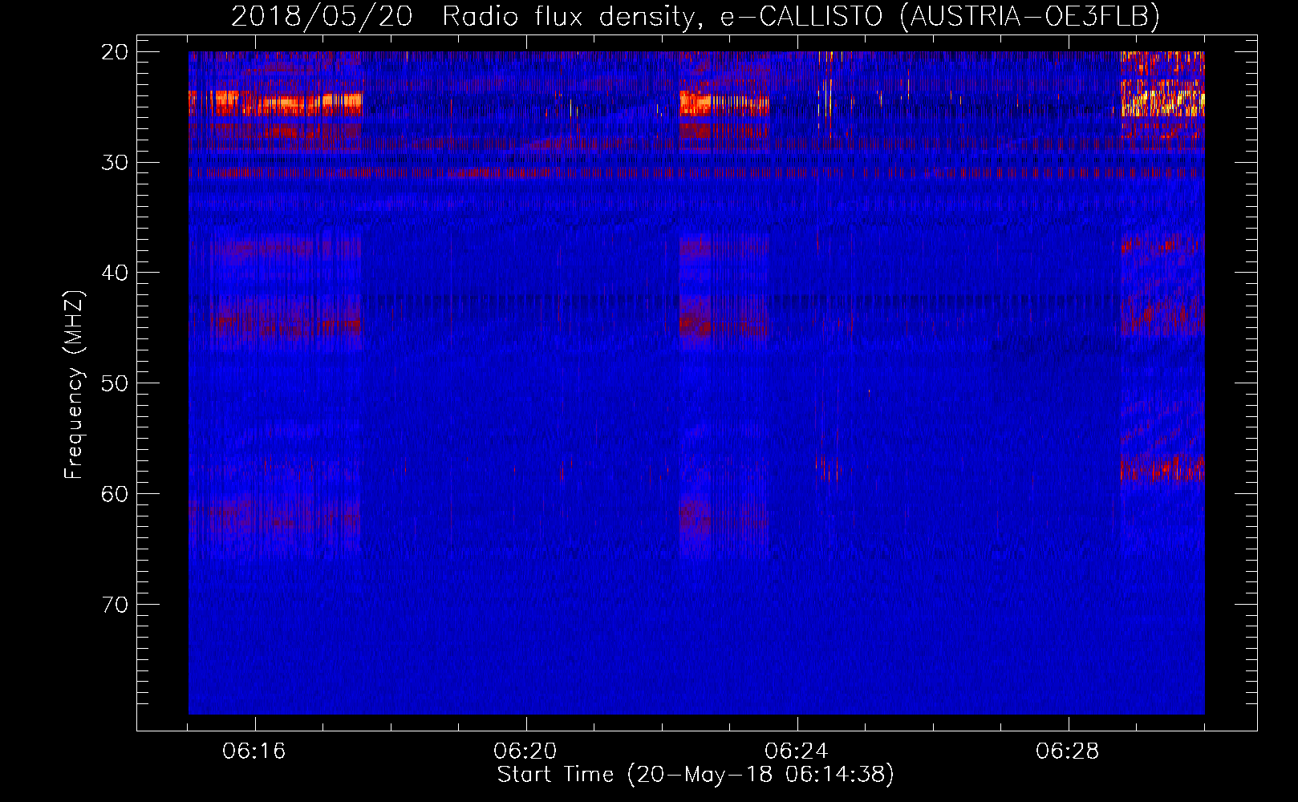Screen dimensions: 1298x802
Task: Click the '06:16' time axis label
Action: [x=255, y=751]
